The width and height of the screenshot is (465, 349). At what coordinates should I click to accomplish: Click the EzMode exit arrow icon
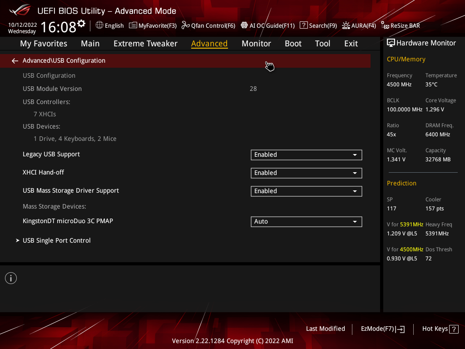pos(400,329)
